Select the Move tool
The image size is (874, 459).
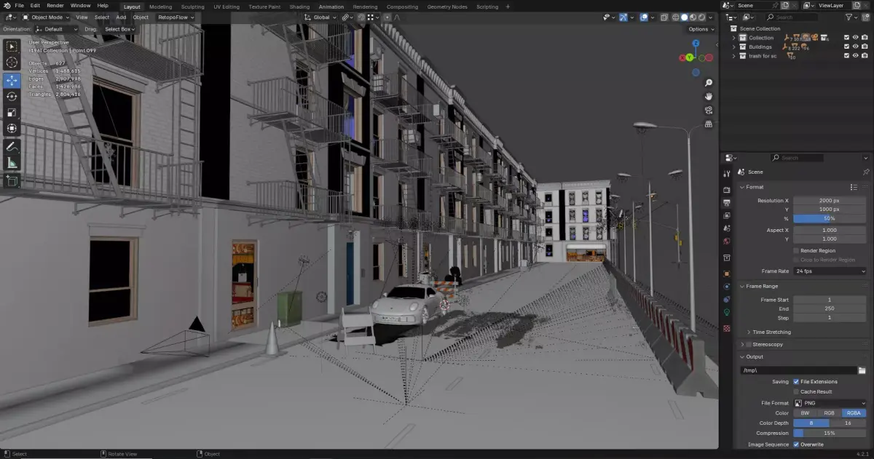point(12,80)
